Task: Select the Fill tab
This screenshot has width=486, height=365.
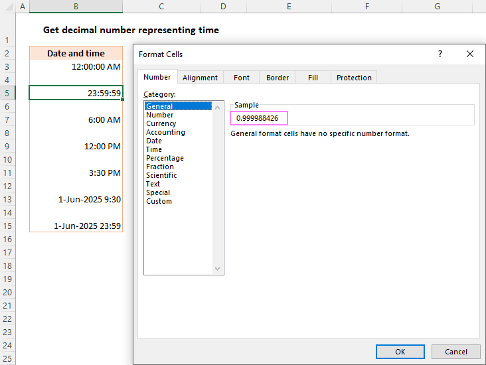Action: coord(313,78)
